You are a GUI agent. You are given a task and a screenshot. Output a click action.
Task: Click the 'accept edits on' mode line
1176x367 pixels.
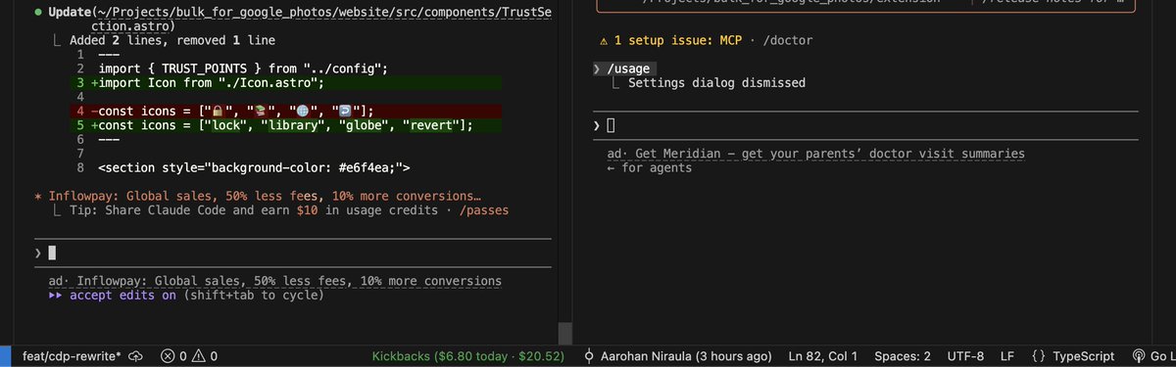point(186,296)
